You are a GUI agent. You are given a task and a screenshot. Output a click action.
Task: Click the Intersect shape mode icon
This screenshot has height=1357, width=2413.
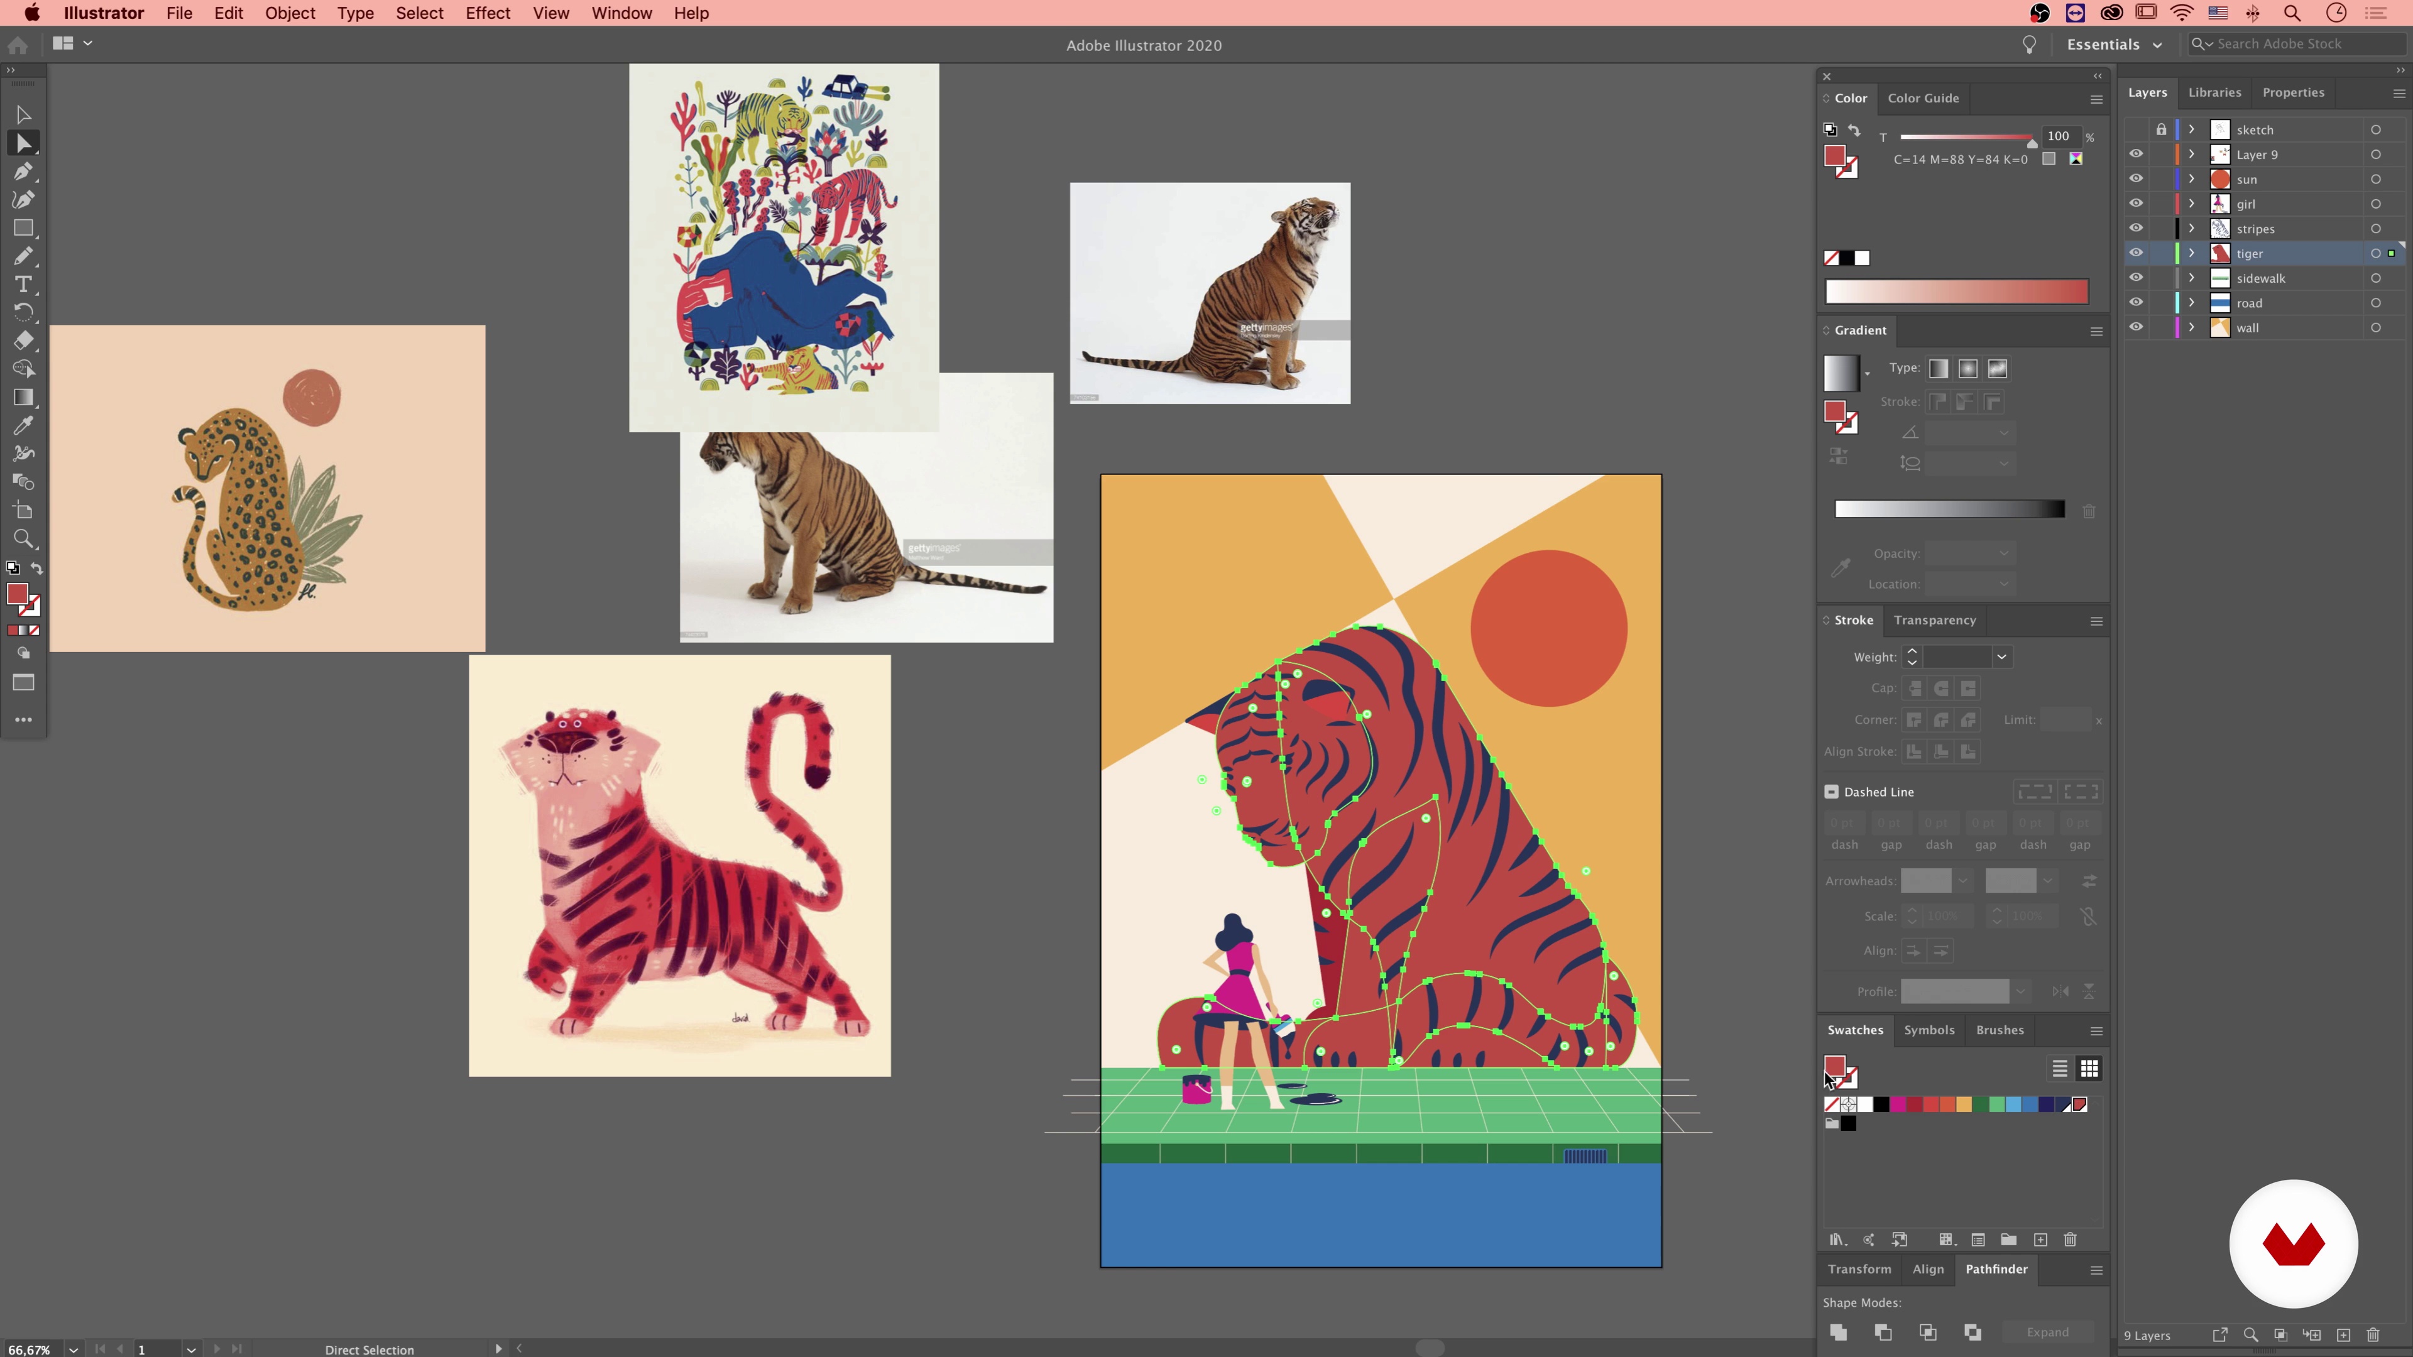coord(1928,1332)
